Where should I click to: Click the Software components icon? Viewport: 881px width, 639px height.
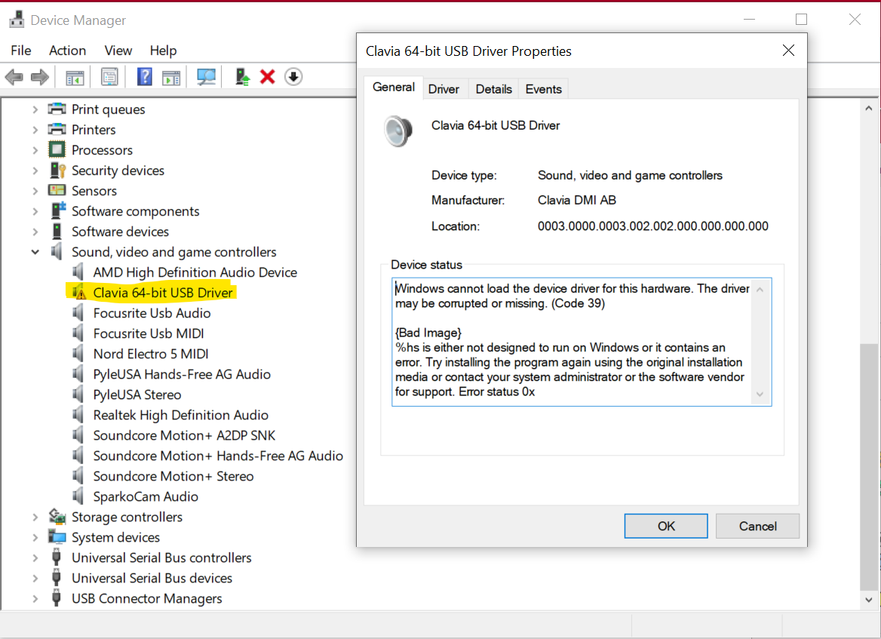(x=58, y=210)
